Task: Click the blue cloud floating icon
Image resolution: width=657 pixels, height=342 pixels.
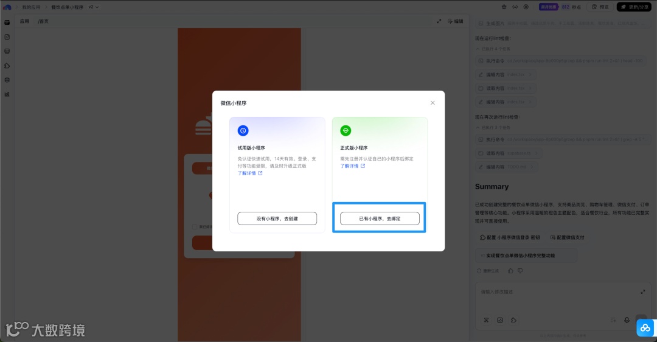Action: click(x=645, y=328)
